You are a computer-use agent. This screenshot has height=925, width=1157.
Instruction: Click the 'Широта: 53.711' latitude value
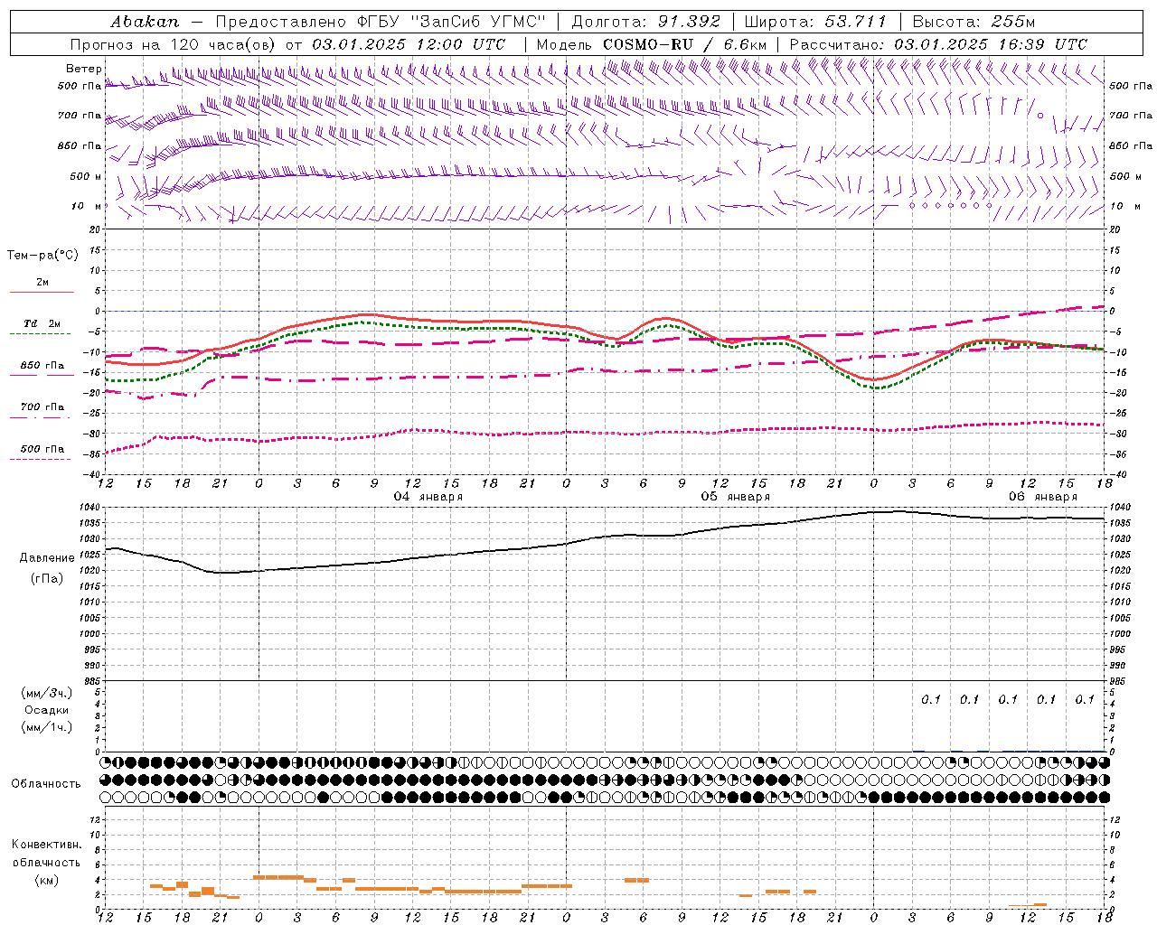pyautogui.click(x=815, y=22)
